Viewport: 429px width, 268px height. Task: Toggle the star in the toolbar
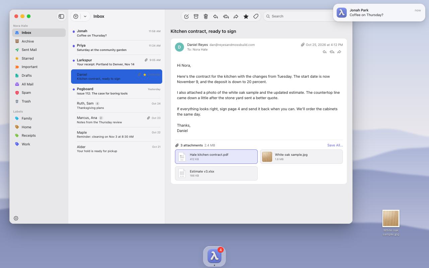point(246,16)
